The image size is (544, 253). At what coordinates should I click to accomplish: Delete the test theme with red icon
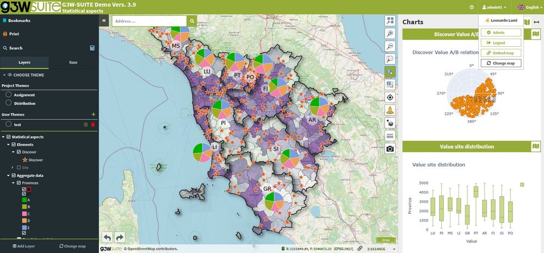coord(92,124)
